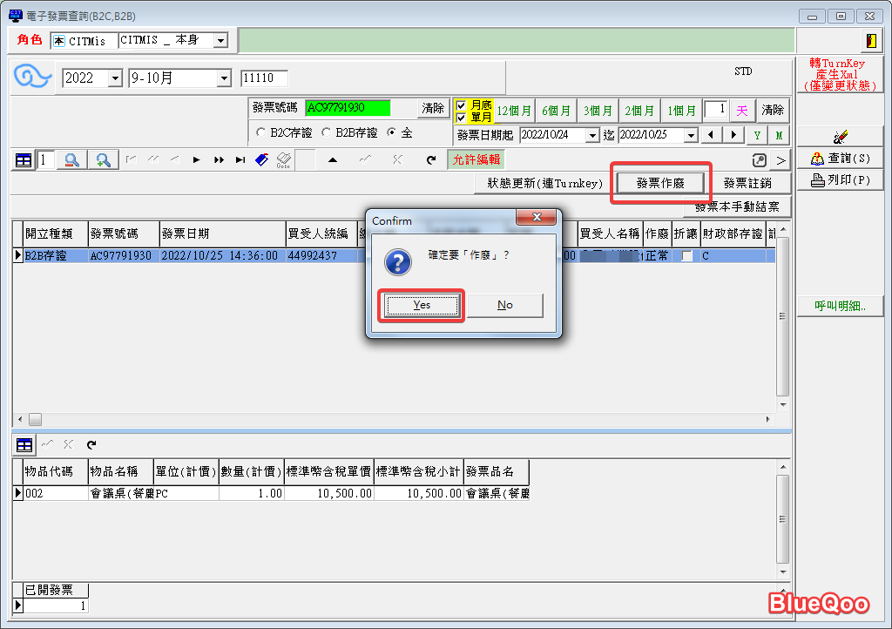Screen dimensions: 892x629
Task: Click the zoom-in magnifier icon in toolbar
Action: pos(104,159)
